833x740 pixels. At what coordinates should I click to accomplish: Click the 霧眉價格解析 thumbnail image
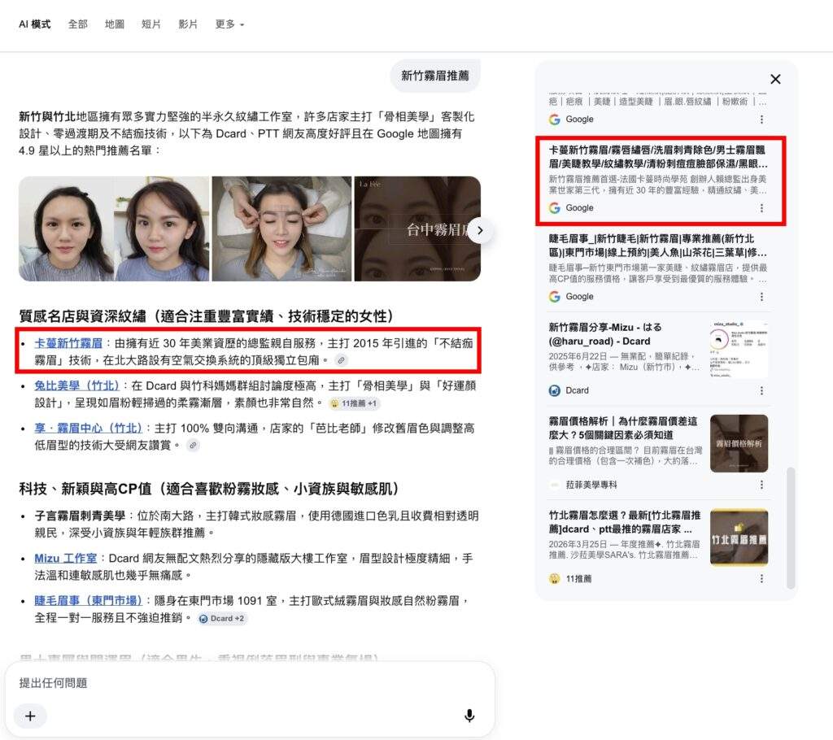click(x=739, y=443)
